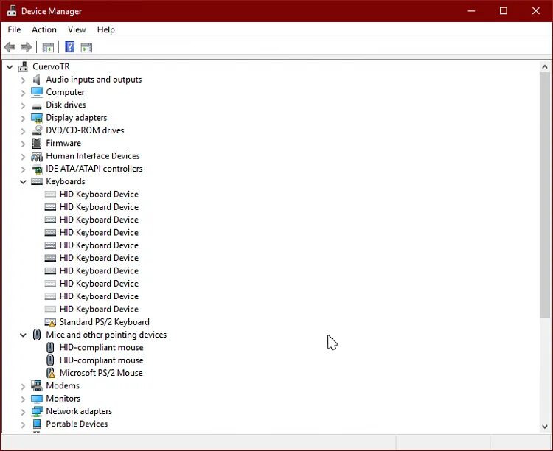The width and height of the screenshot is (553, 451).
Task: Close the Device Manager window
Action: coord(536,11)
